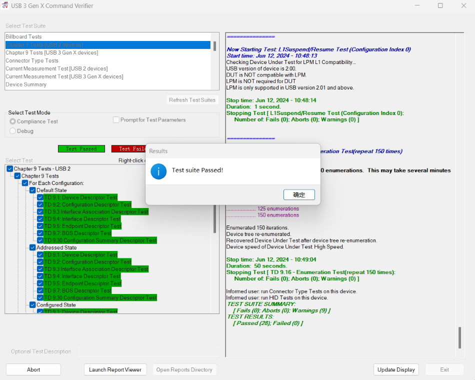
Task: Select Chapter 9 Tests [USB 3 Gen X devices]
Action: point(108,52)
